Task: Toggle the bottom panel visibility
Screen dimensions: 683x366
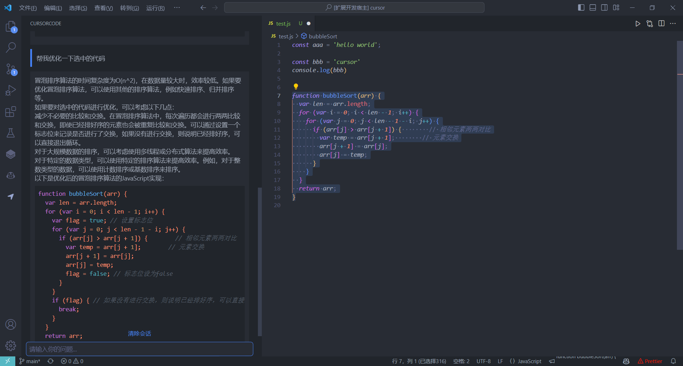Action: 592,7
